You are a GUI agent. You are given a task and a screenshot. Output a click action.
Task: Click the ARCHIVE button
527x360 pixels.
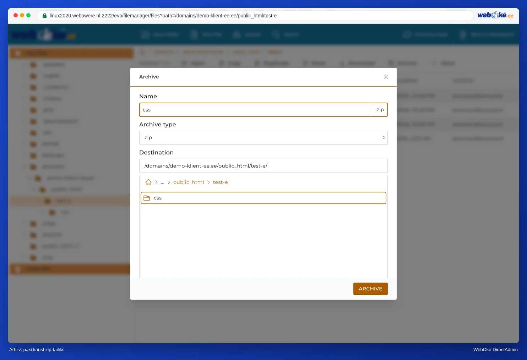point(370,289)
